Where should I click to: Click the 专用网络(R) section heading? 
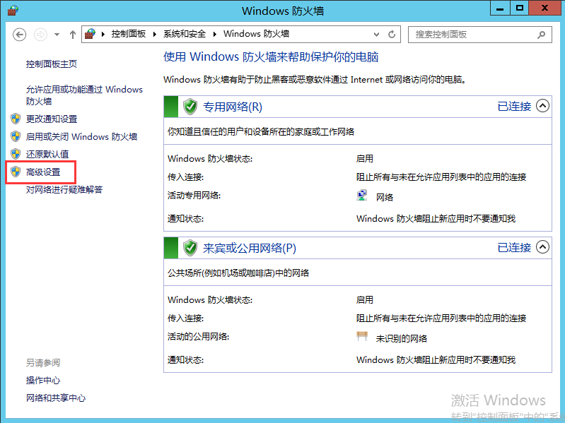tap(233, 107)
